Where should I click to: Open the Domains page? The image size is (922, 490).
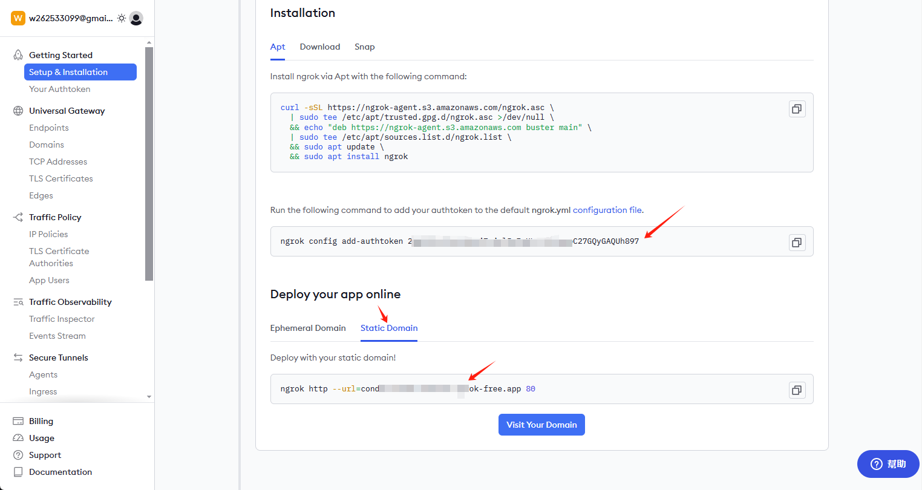(x=47, y=145)
